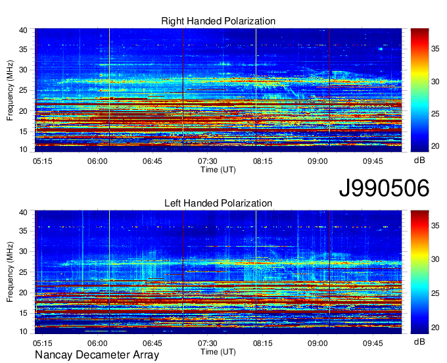Click the bottom plot's 'Time (UT)' label
The width and height of the screenshot is (447, 363).
pyautogui.click(x=218, y=352)
